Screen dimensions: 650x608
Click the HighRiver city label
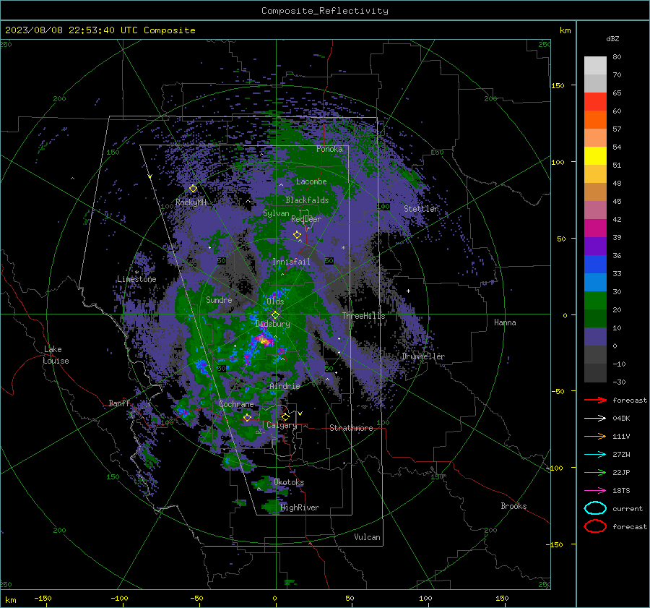tap(300, 508)
